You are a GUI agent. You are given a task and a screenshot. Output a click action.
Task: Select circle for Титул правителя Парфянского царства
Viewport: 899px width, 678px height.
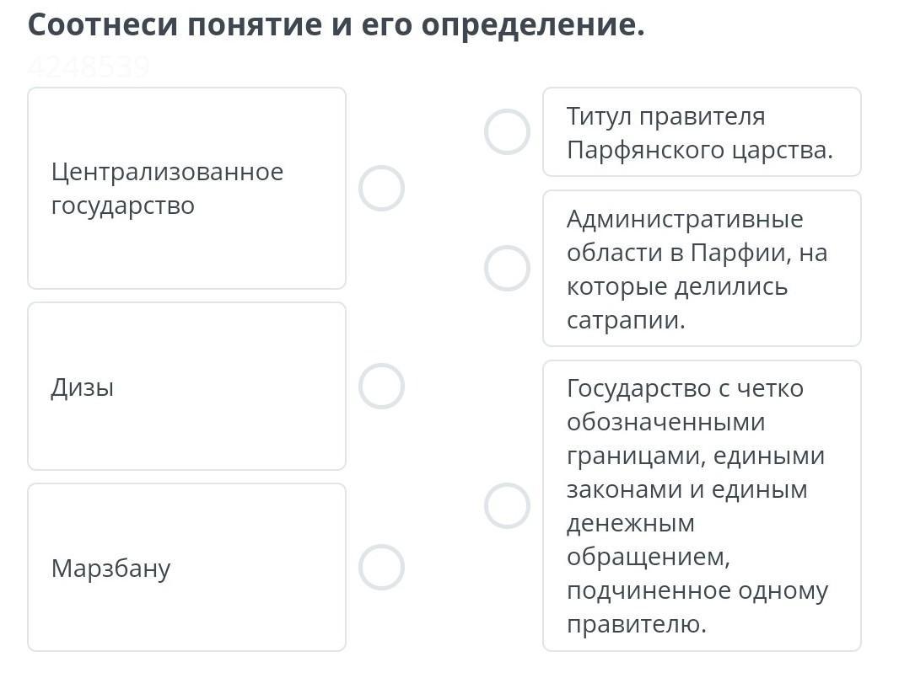(x=507, y=132)
